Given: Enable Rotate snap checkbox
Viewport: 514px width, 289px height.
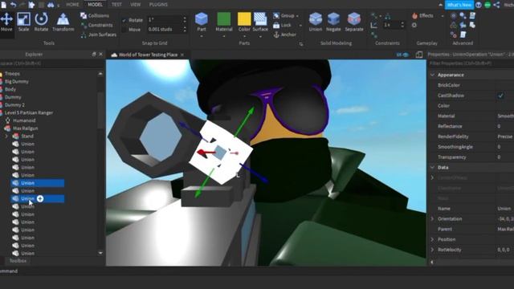Looking at the screenshot, I should click(124, 20).
